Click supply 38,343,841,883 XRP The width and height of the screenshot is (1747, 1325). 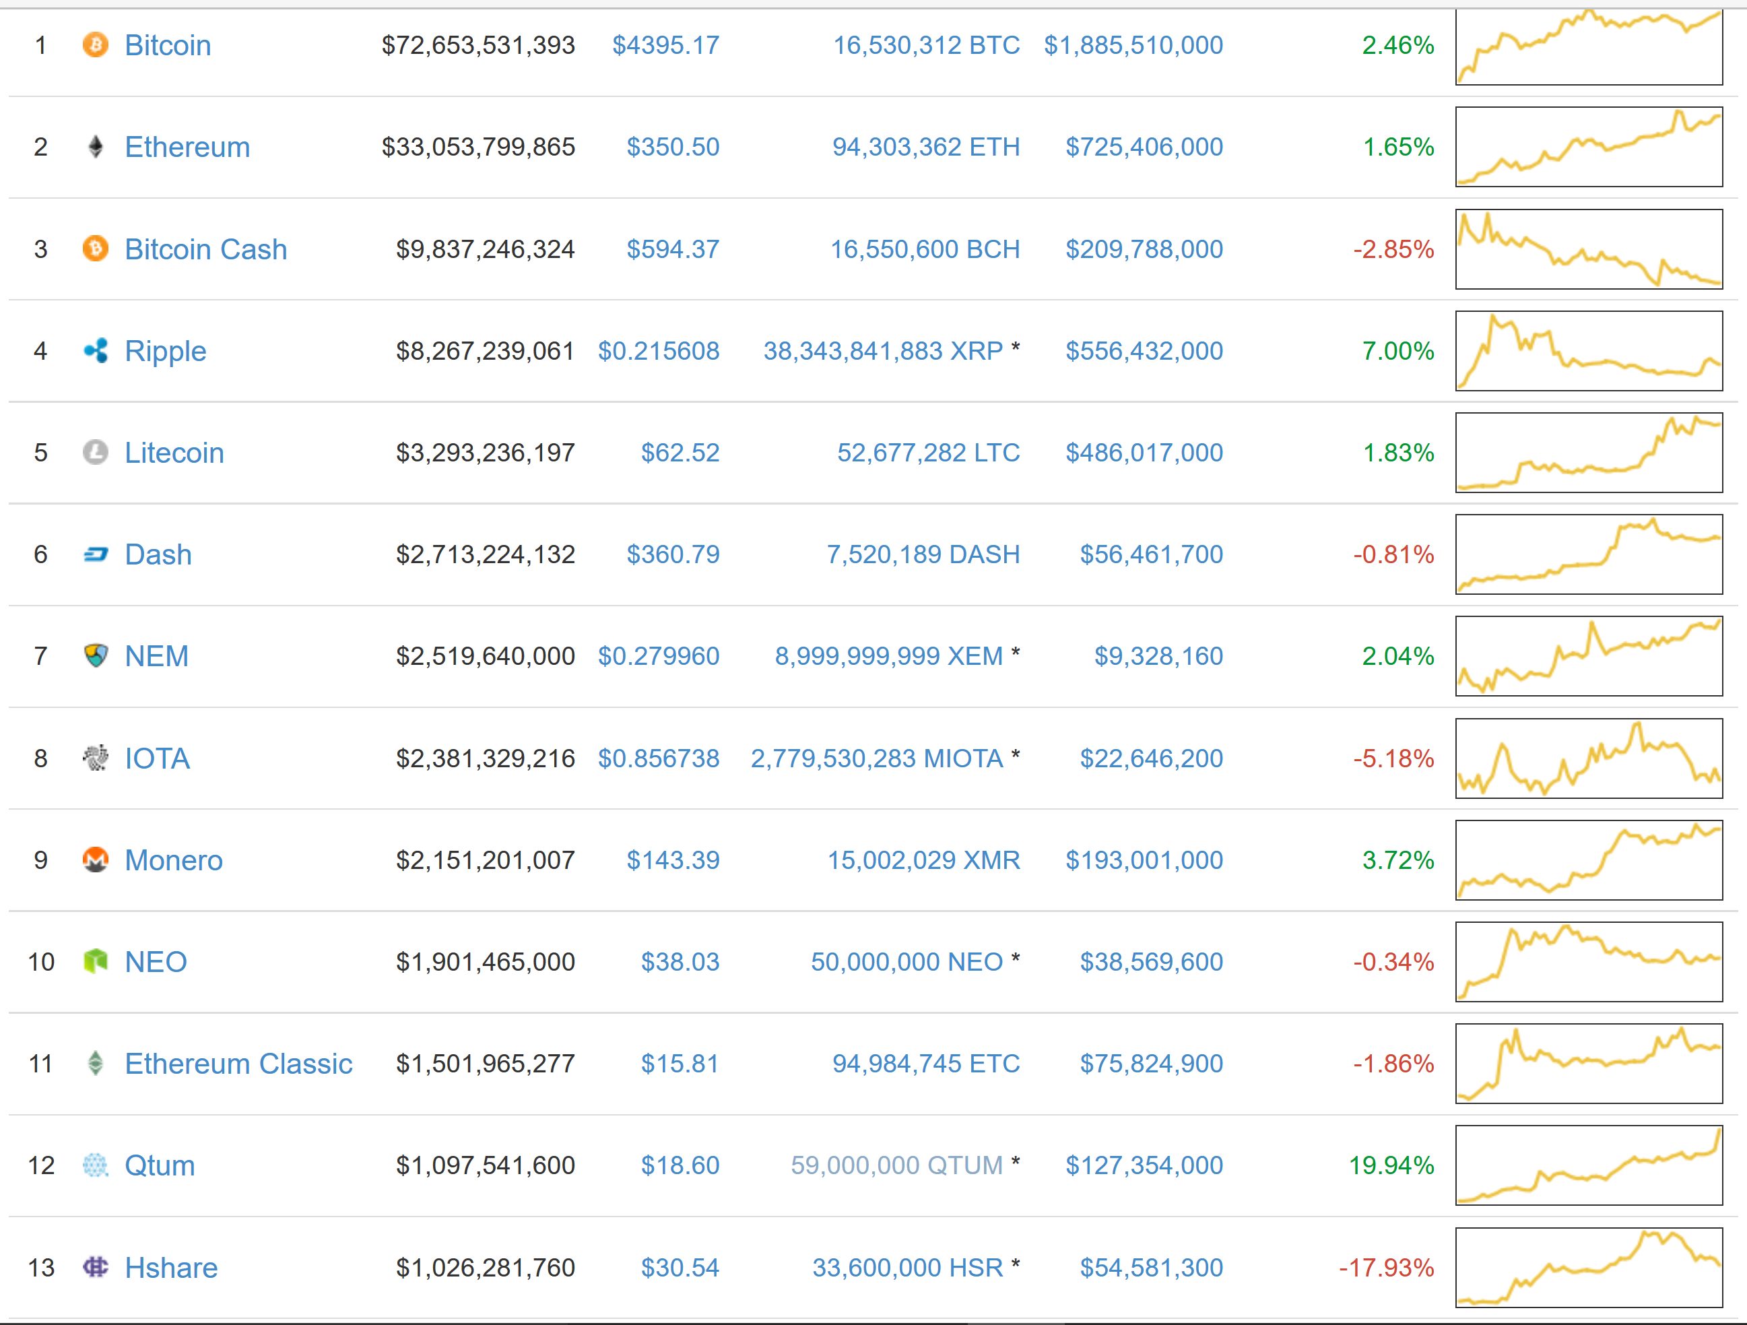[x=883, y=351]
